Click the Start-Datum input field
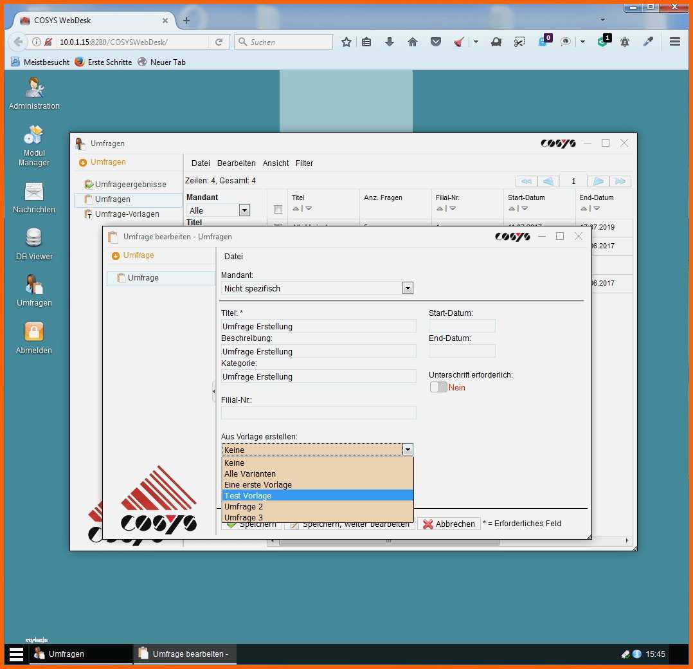Image resolution: width=693 pixels, height=669 pixels. [x=462, y=326]
